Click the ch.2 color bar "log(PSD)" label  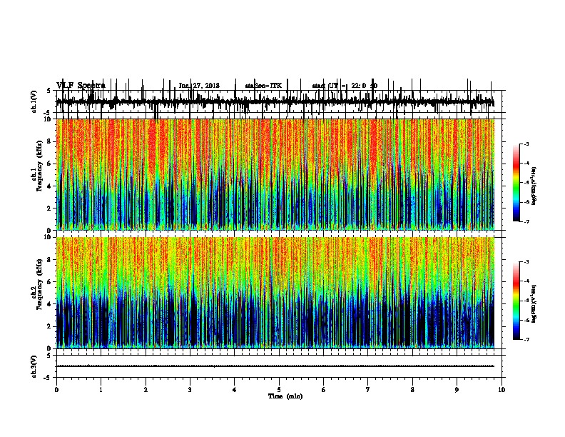pos(534,304)
